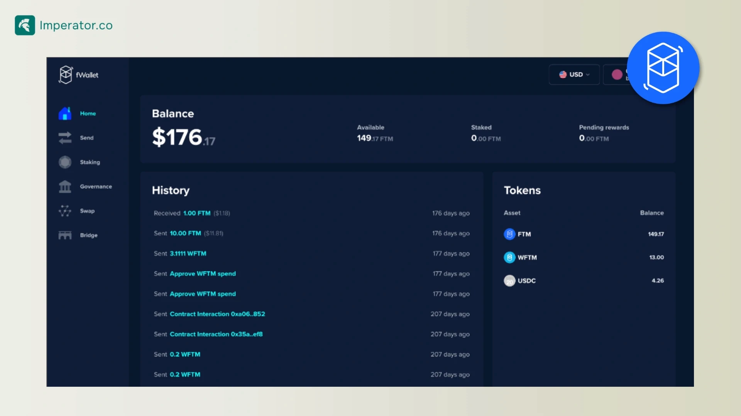Open the USD currency dropdown

(x=574, y=74)
